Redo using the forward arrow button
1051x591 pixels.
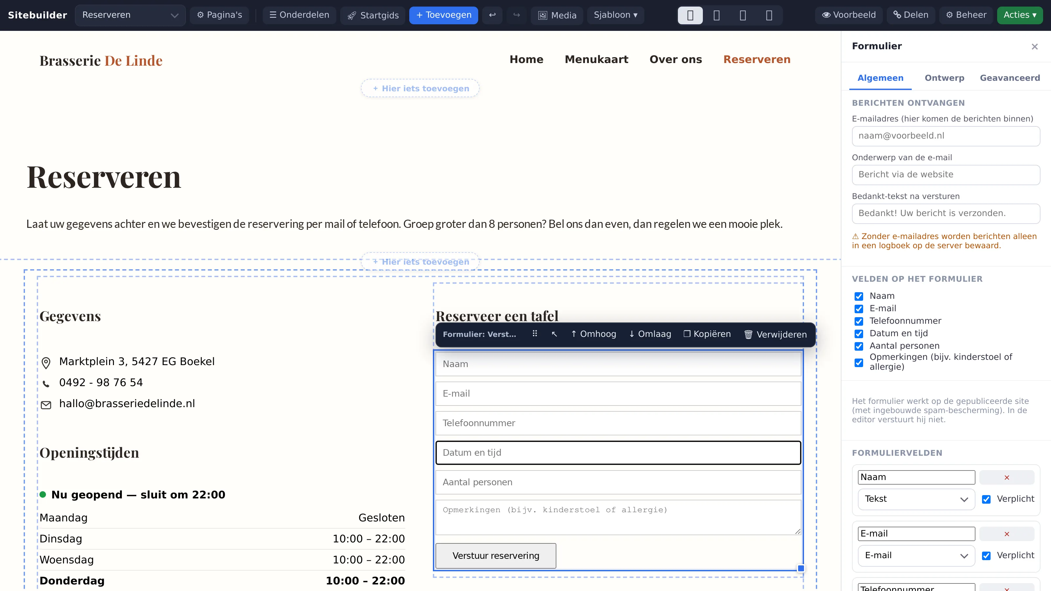click(517, 15)
